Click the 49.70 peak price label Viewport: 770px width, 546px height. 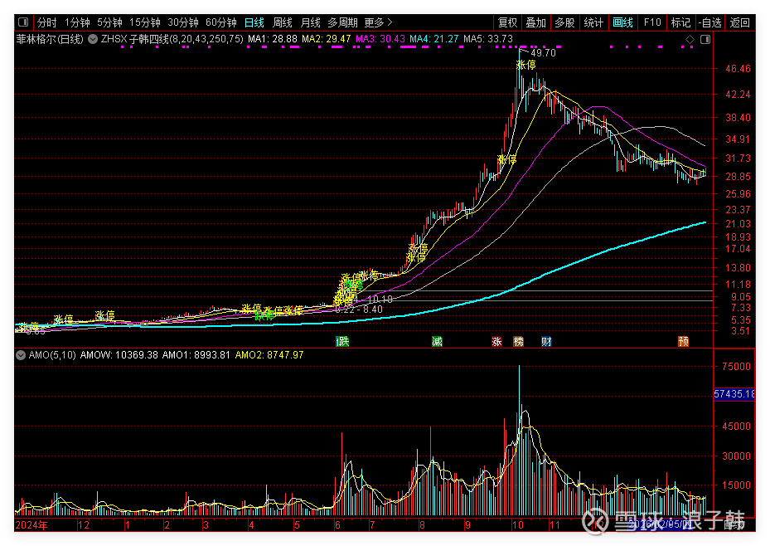[x=543, y=52]
